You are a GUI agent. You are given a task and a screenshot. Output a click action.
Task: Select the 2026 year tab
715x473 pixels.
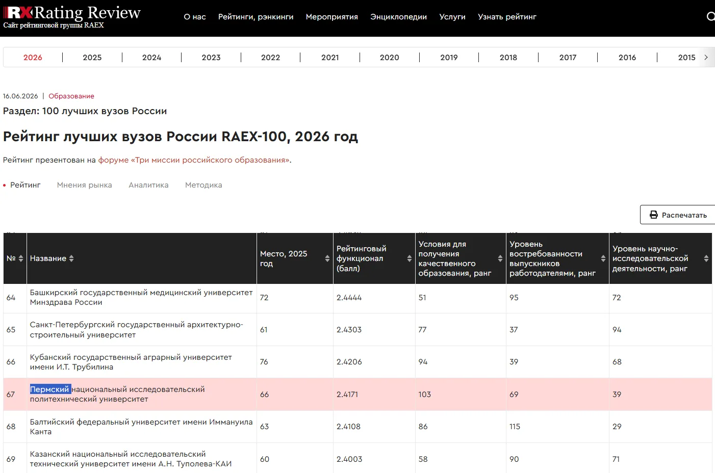click(33, 58)
